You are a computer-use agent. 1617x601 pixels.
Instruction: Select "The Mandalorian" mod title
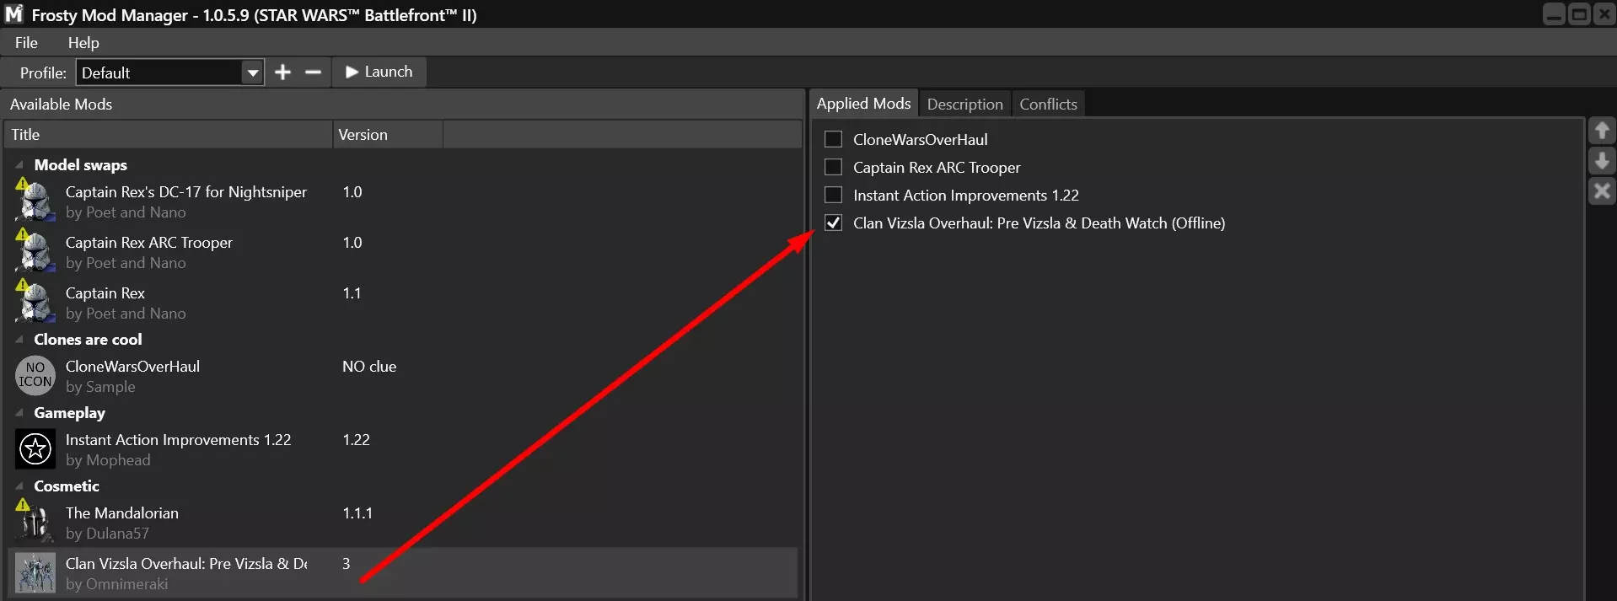(122, 513)
